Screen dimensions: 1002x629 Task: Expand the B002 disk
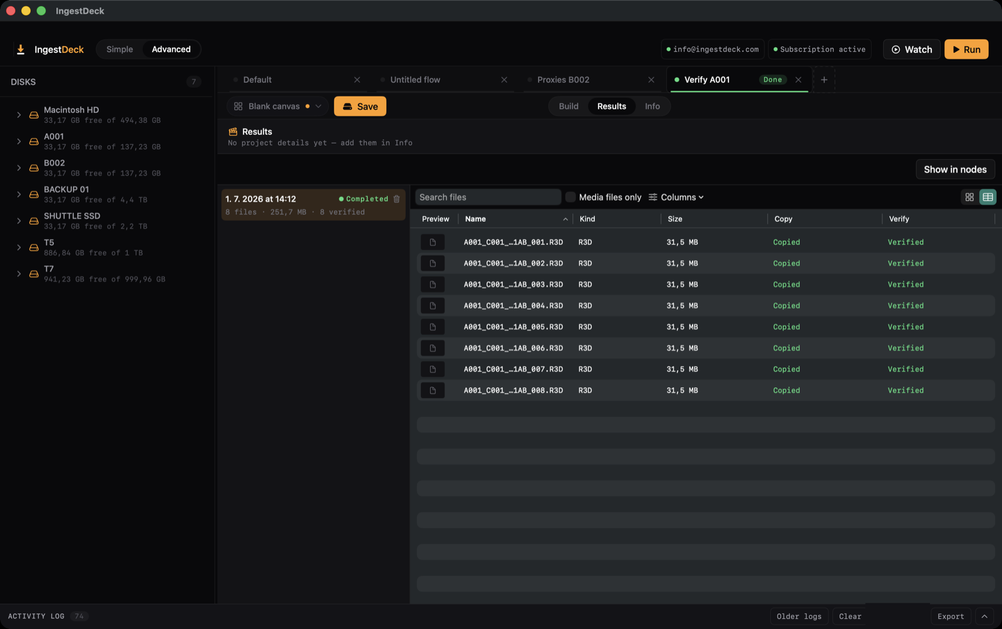coord(19,168)
